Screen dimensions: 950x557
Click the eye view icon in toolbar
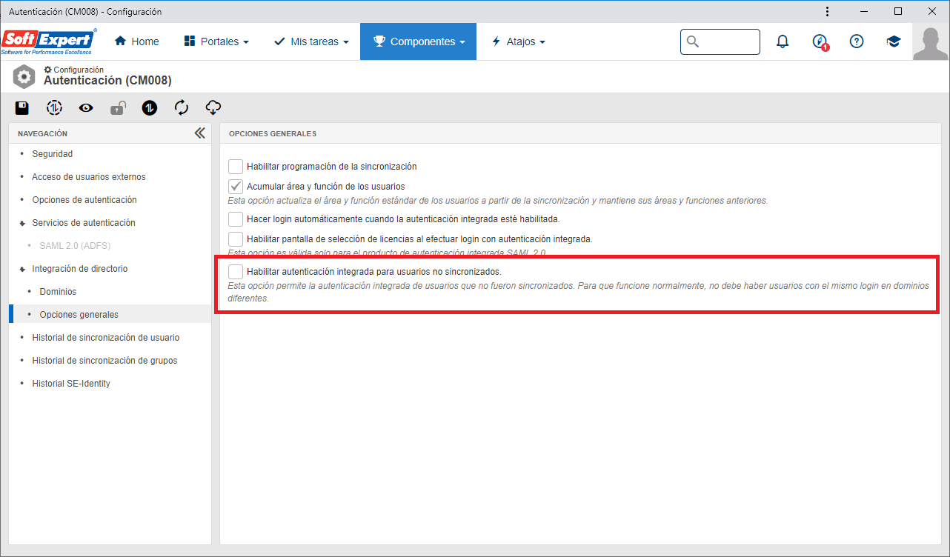(x=86, y=108)
